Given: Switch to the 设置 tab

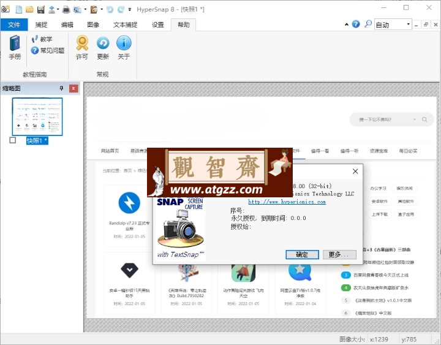Looking at the screenshot, I should 158,25.
